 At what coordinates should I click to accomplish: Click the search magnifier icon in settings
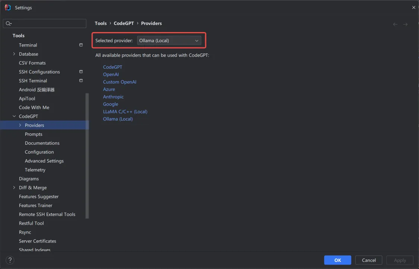[9, 24]
